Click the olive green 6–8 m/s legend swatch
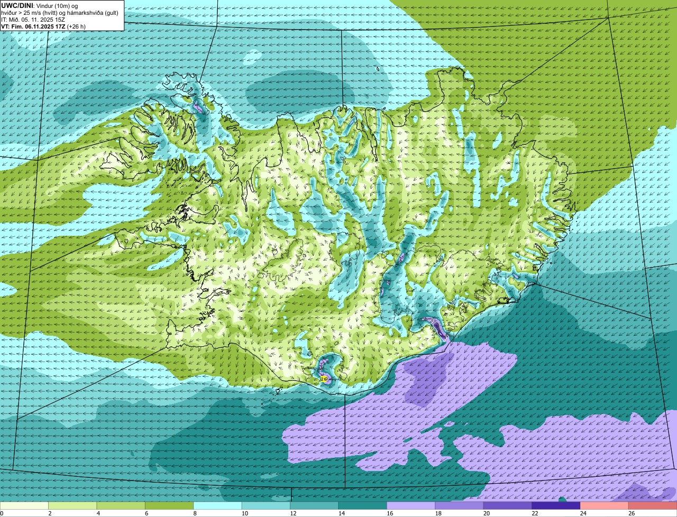Screen dimensions: 677x517 tap(169, 506)
